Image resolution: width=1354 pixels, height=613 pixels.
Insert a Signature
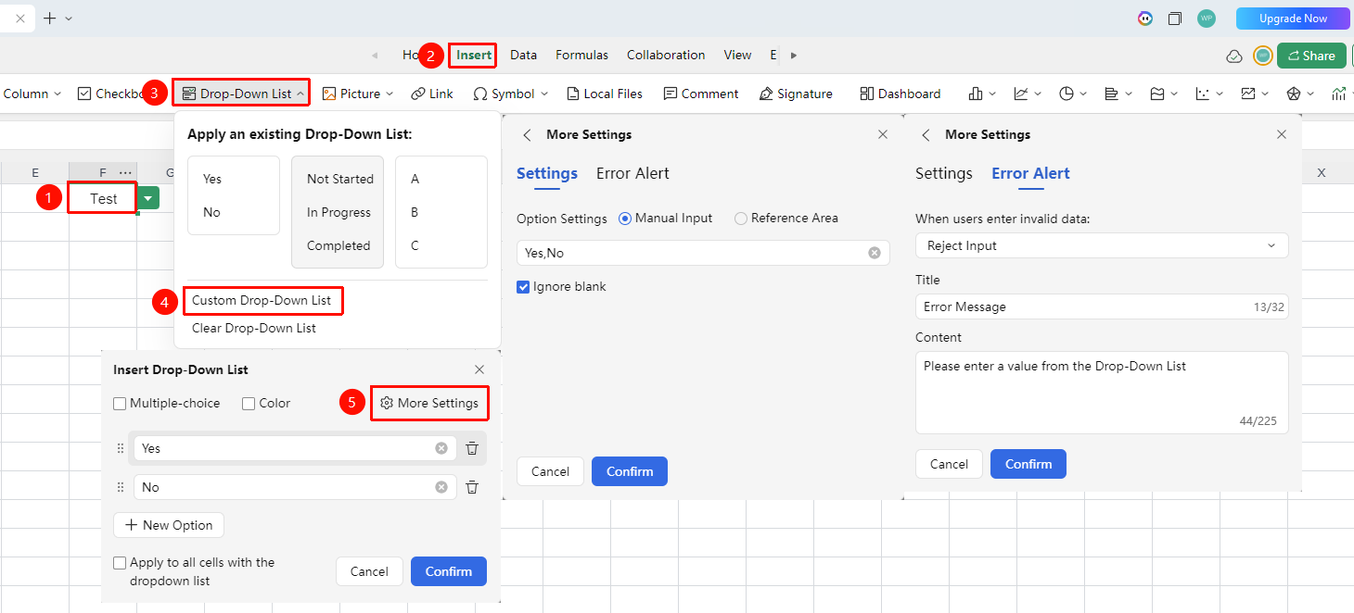click(796, 94)
